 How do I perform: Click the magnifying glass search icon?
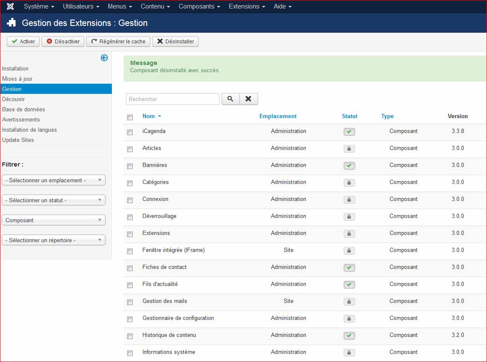tap(230, 99)
